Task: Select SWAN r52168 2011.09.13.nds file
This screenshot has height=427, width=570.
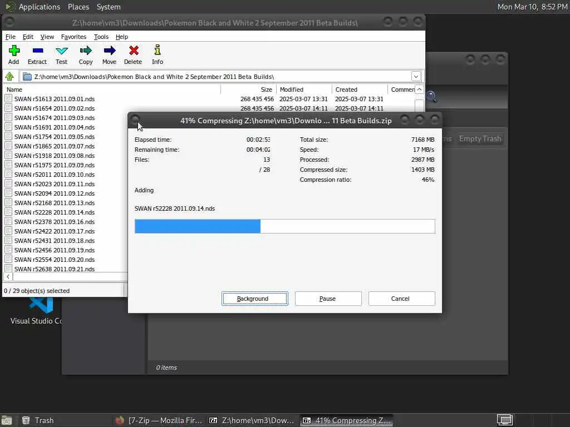Action: click(55, 202)
